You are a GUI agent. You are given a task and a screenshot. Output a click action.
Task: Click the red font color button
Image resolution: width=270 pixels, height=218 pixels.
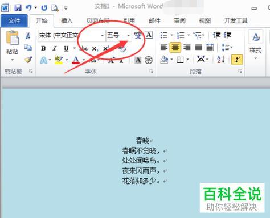click(76, 60)
